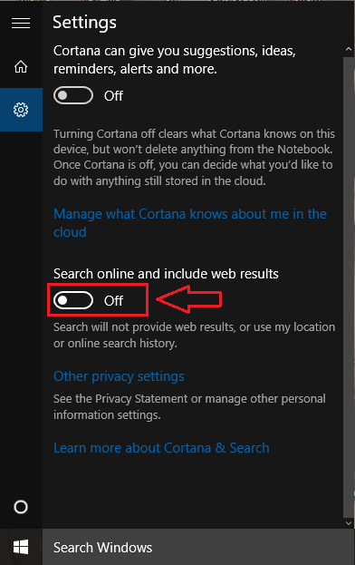Open the hamburger menu icon

[x=21, y=24]
